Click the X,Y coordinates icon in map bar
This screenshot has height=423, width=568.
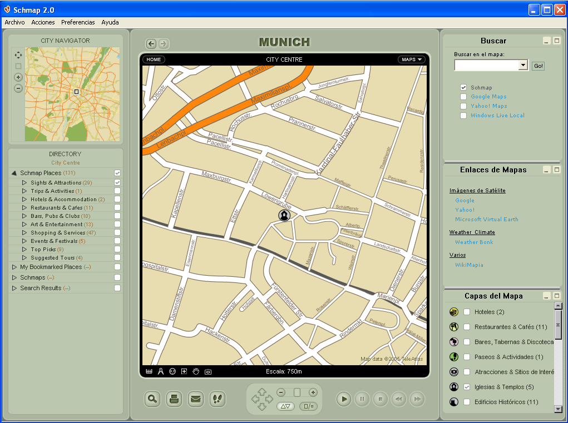click(x=172, y=372)
